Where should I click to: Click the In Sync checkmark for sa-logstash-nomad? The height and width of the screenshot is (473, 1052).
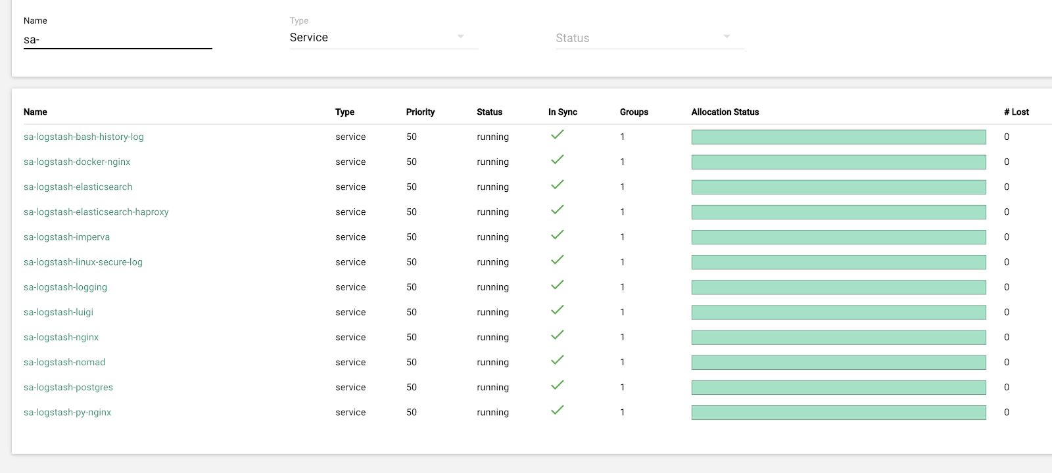(558, 360)
